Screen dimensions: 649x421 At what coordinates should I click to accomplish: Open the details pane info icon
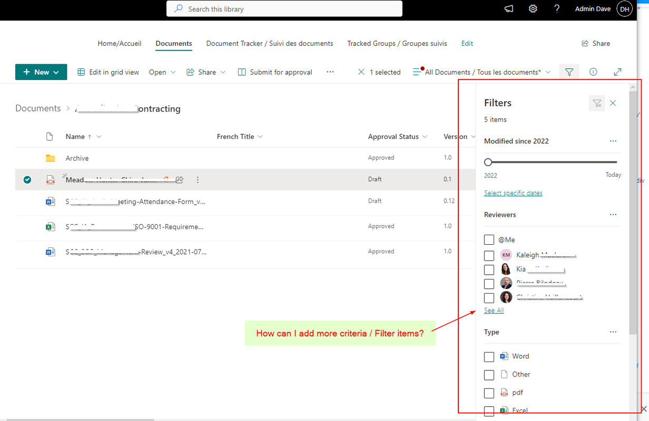[x=593, y=72]
